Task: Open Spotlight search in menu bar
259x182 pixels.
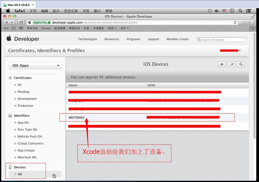Action: 240,11
